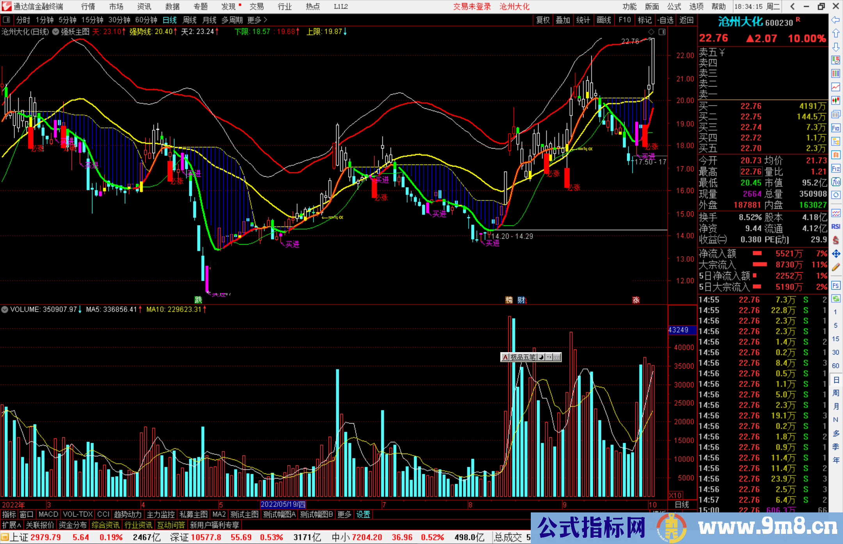Click the X10 volume scale box
The height and width of the screenshot is (544, 843).
[676, 495]
